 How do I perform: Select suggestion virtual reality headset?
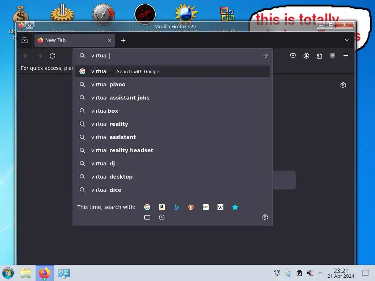[173, 150]
